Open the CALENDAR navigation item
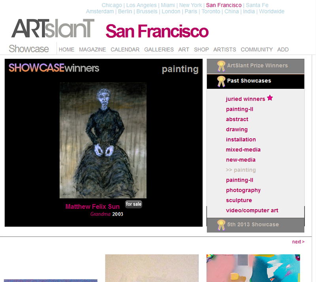Image resolution: width=316 pixels, height=282 pixels. click(x=125, y=49)
